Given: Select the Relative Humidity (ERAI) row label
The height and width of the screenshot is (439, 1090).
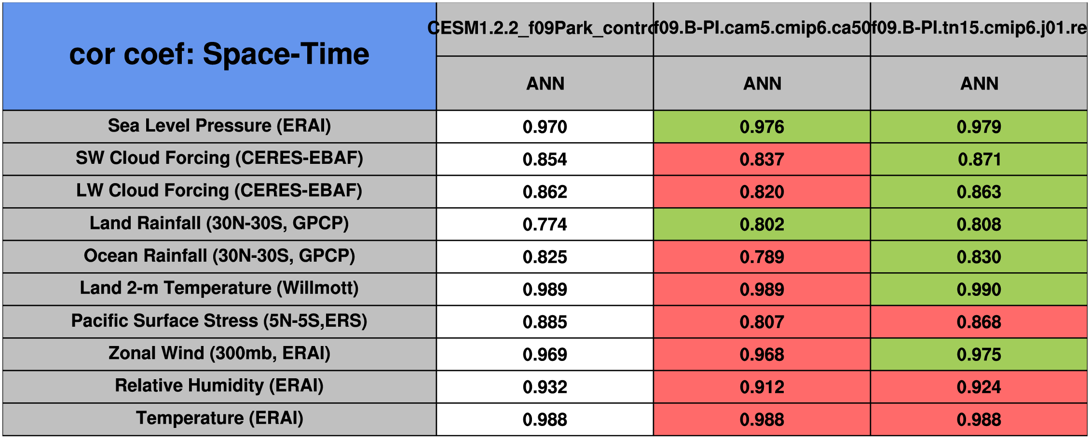Looking at the screenshot, I should click(219, 386).
